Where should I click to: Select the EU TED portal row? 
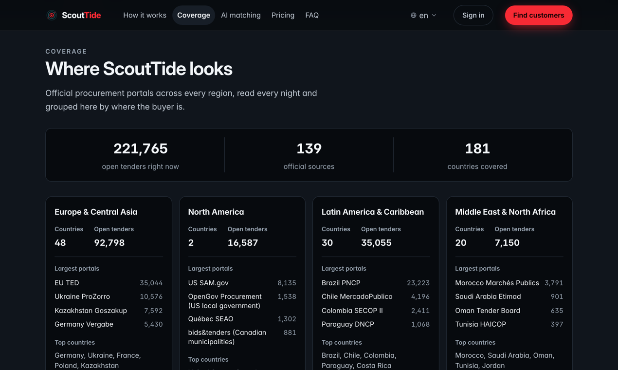tap(109, 283)
